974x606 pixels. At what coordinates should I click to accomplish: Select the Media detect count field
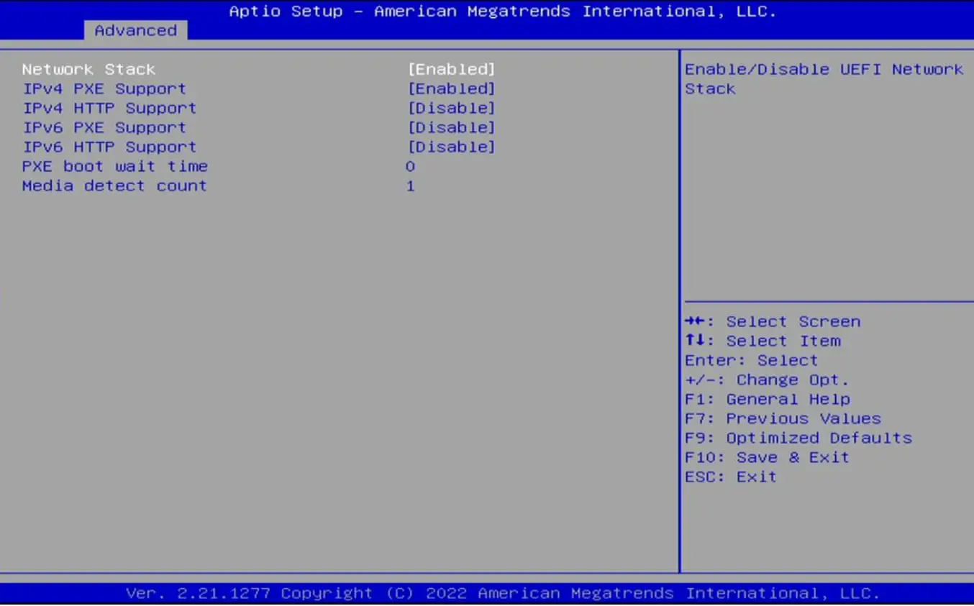114,185
